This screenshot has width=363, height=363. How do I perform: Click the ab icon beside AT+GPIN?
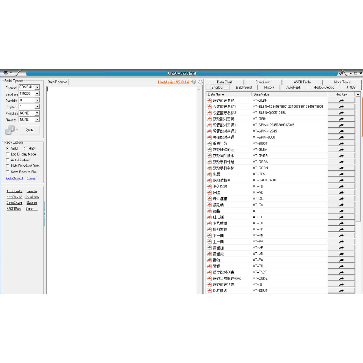(209, 119)
